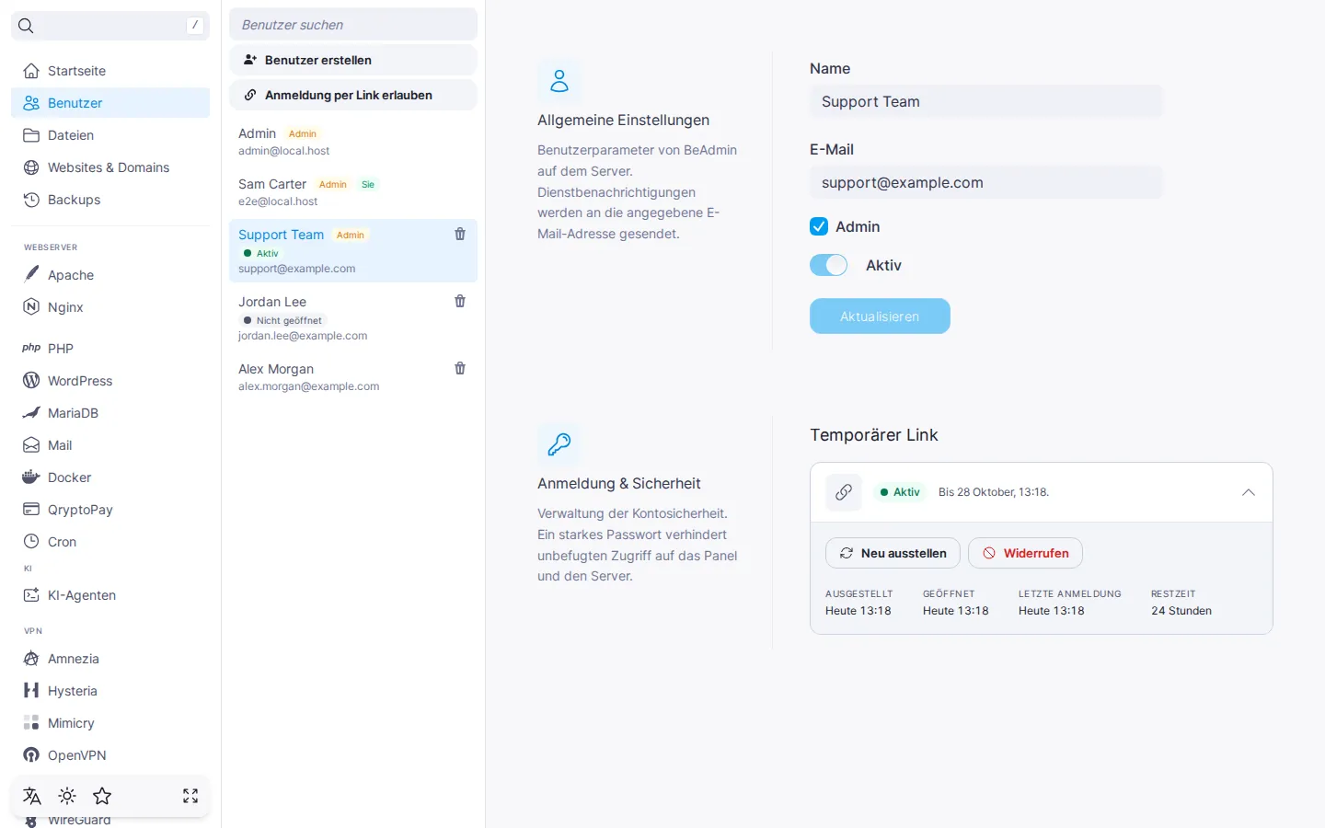Image resolution: width=1325 pixels, height=828 pixels.
Task: Collapse the temporary link panel chevron
Action: (x=1249, y=492)
